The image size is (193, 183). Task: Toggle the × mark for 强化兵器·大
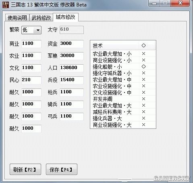143,118
